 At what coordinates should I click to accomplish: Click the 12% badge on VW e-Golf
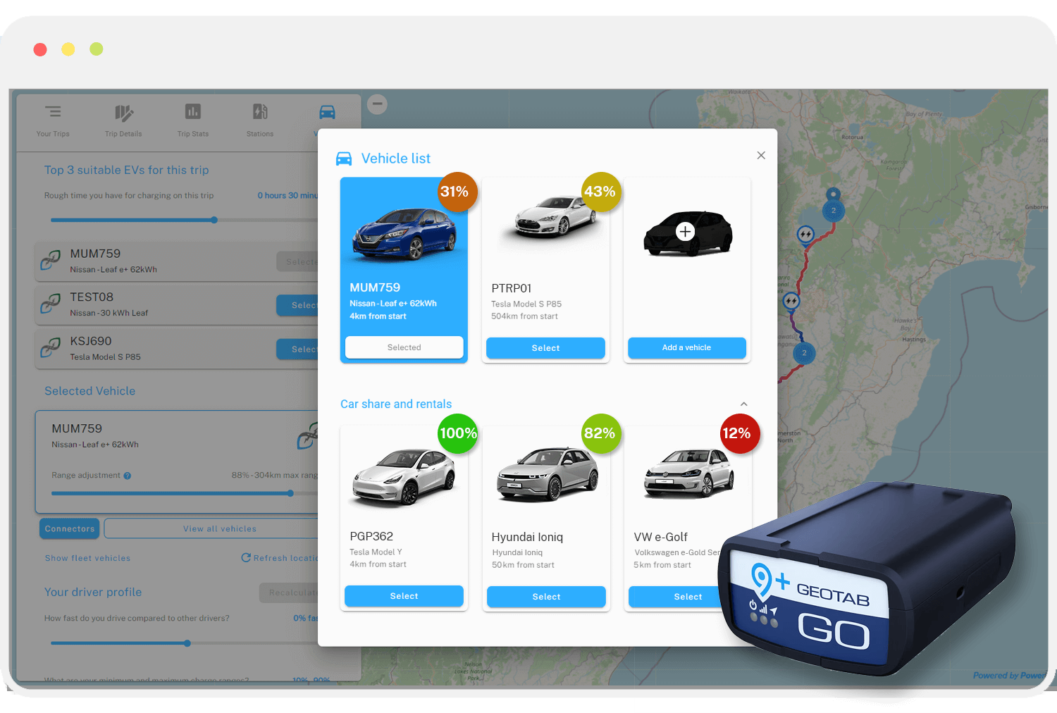coord(739,433)
